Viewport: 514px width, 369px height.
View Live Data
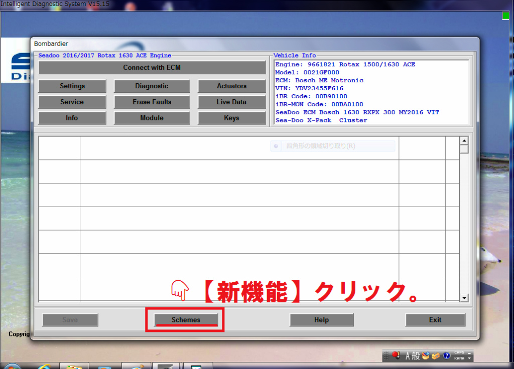[231, 102]
